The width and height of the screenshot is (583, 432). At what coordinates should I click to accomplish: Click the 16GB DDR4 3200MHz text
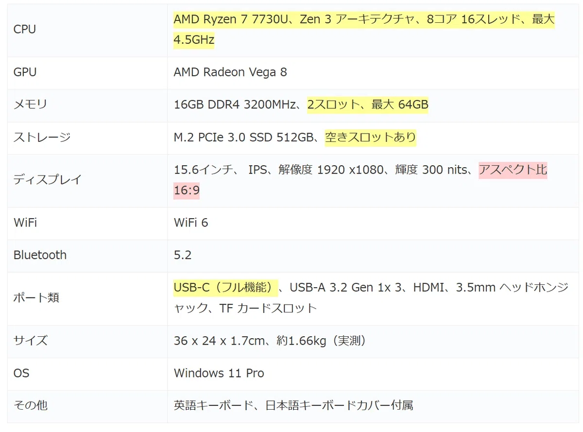click(x=235, y=104)
